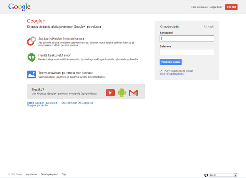Click 'Tee valokuvistasi parempia kuin koskaan' heading
Image resolution: width=246 pixels, height=178 pixels.
(66, 73)
